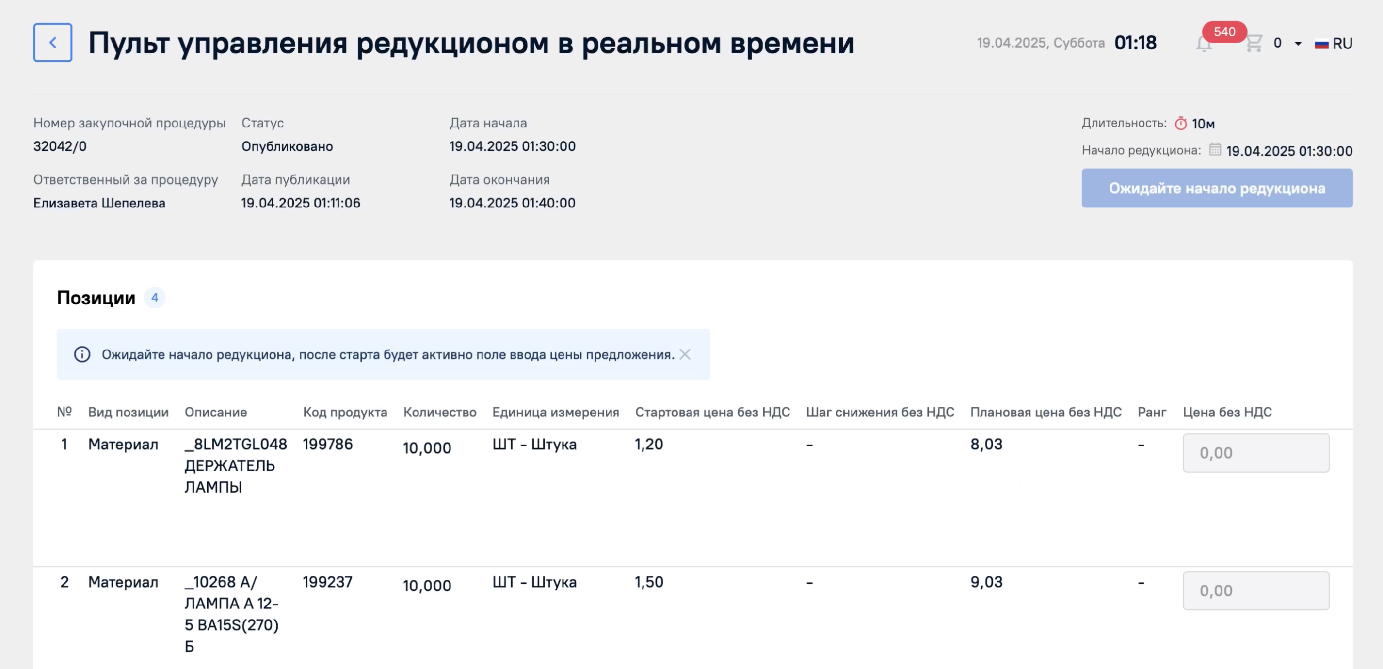This screenshot has height=669, width=1383.
Task: Click end date 19.04.2025 01:40:00
Action: (x=512, y=203)
